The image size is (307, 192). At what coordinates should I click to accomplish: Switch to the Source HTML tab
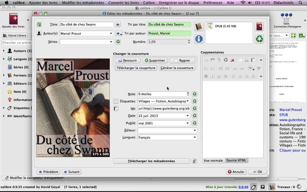tap(236, 161)
